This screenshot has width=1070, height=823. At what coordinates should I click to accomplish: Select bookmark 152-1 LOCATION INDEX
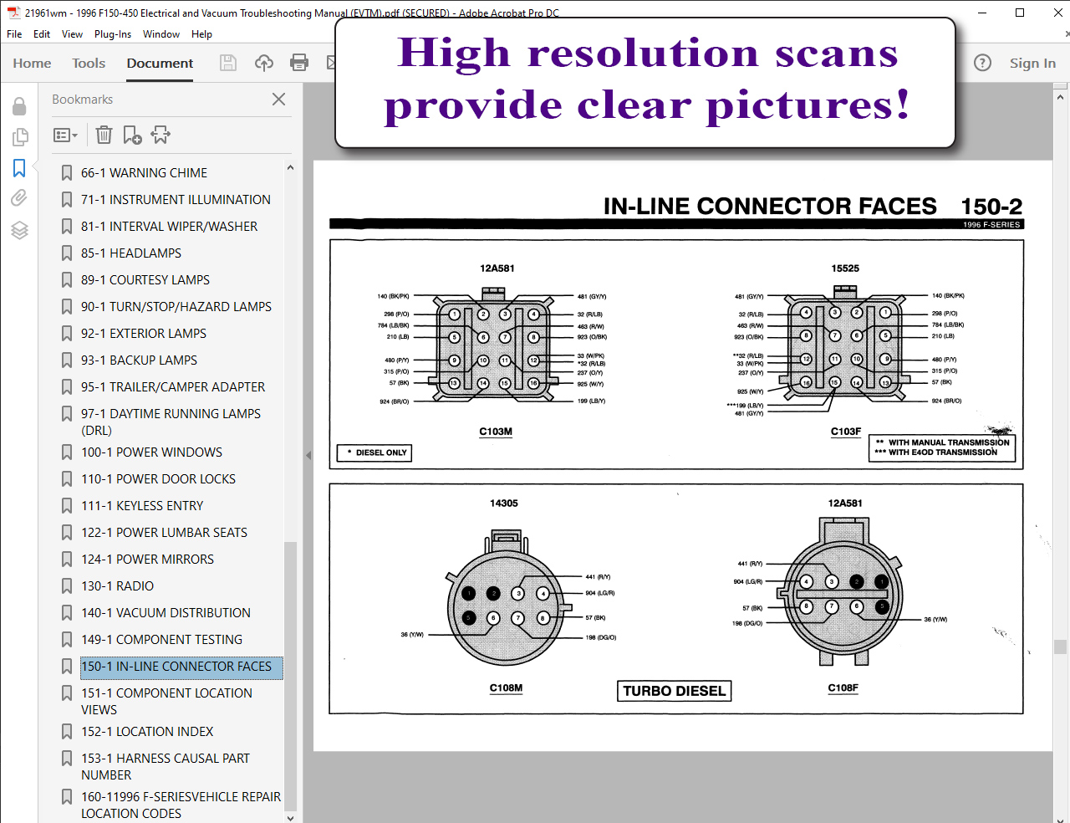[147, 731]
